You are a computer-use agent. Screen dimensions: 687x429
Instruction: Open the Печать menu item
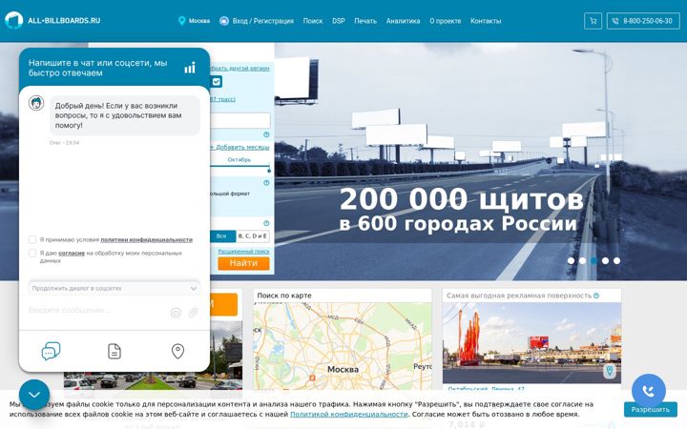[365, 21]
